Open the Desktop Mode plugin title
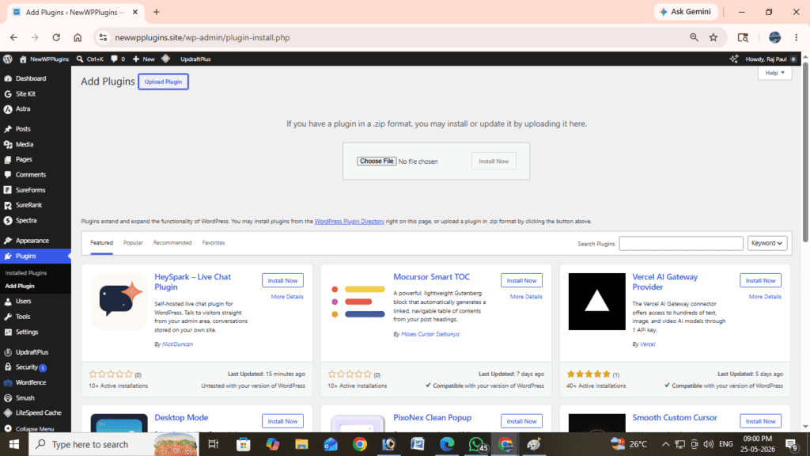 [181, 418]
